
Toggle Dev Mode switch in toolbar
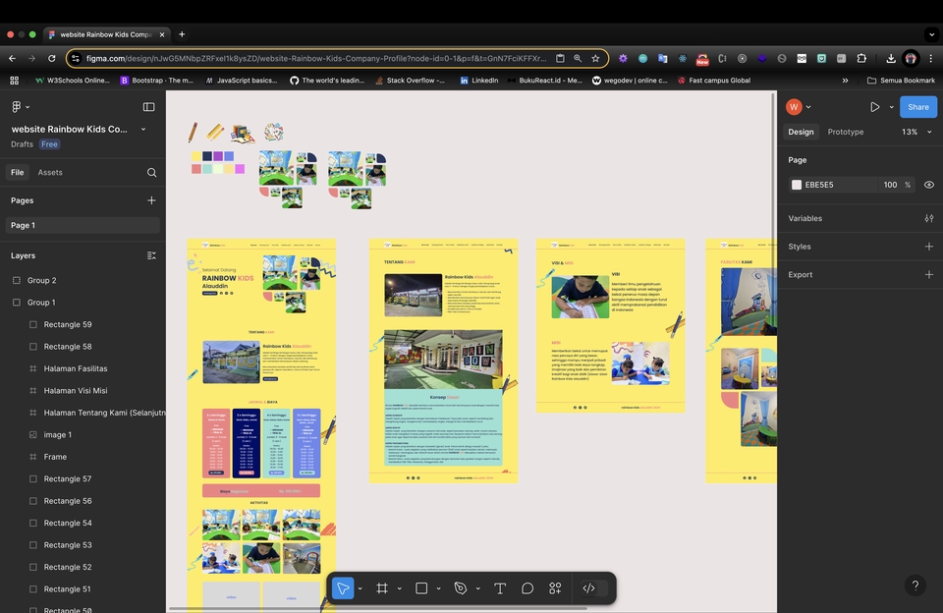pyautogui.click(x=594, y=588)
